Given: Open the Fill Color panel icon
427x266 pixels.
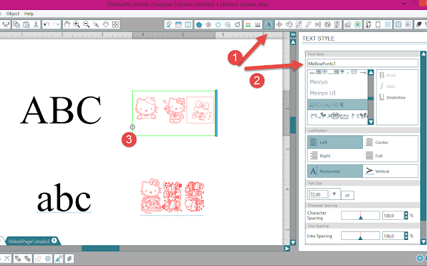Looking at the screenshot, I should pyautogui.click(x=169, y=25).
